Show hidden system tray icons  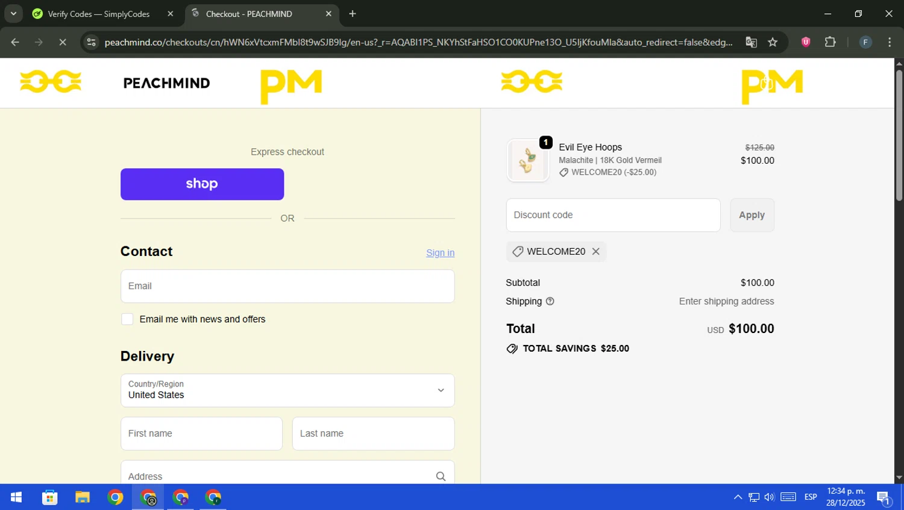(738, 497)
